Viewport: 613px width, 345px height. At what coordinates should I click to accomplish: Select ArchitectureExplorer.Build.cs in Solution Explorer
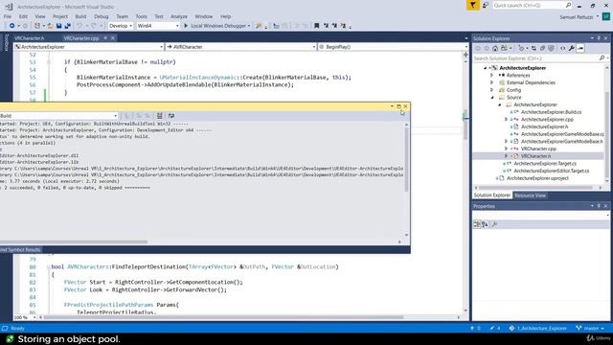tap(551, 112)
